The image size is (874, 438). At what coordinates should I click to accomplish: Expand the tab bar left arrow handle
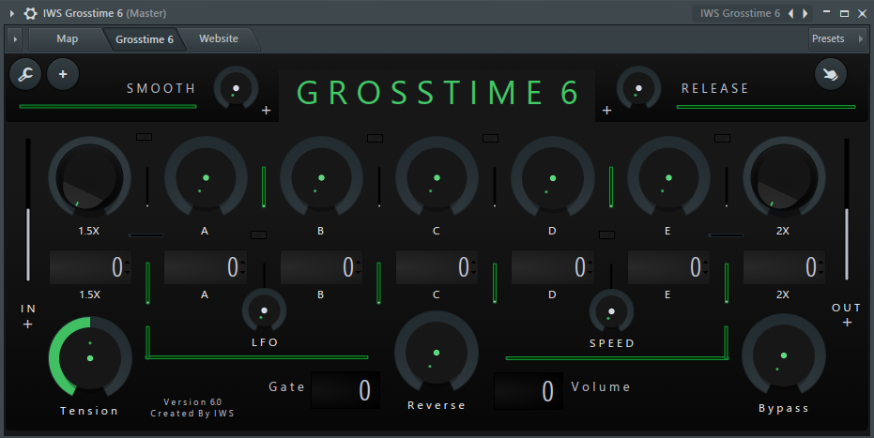[15, 39]
